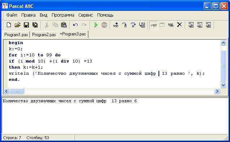
Task: Click the vertical scrollbar thumb
Action: click(223, 66)
